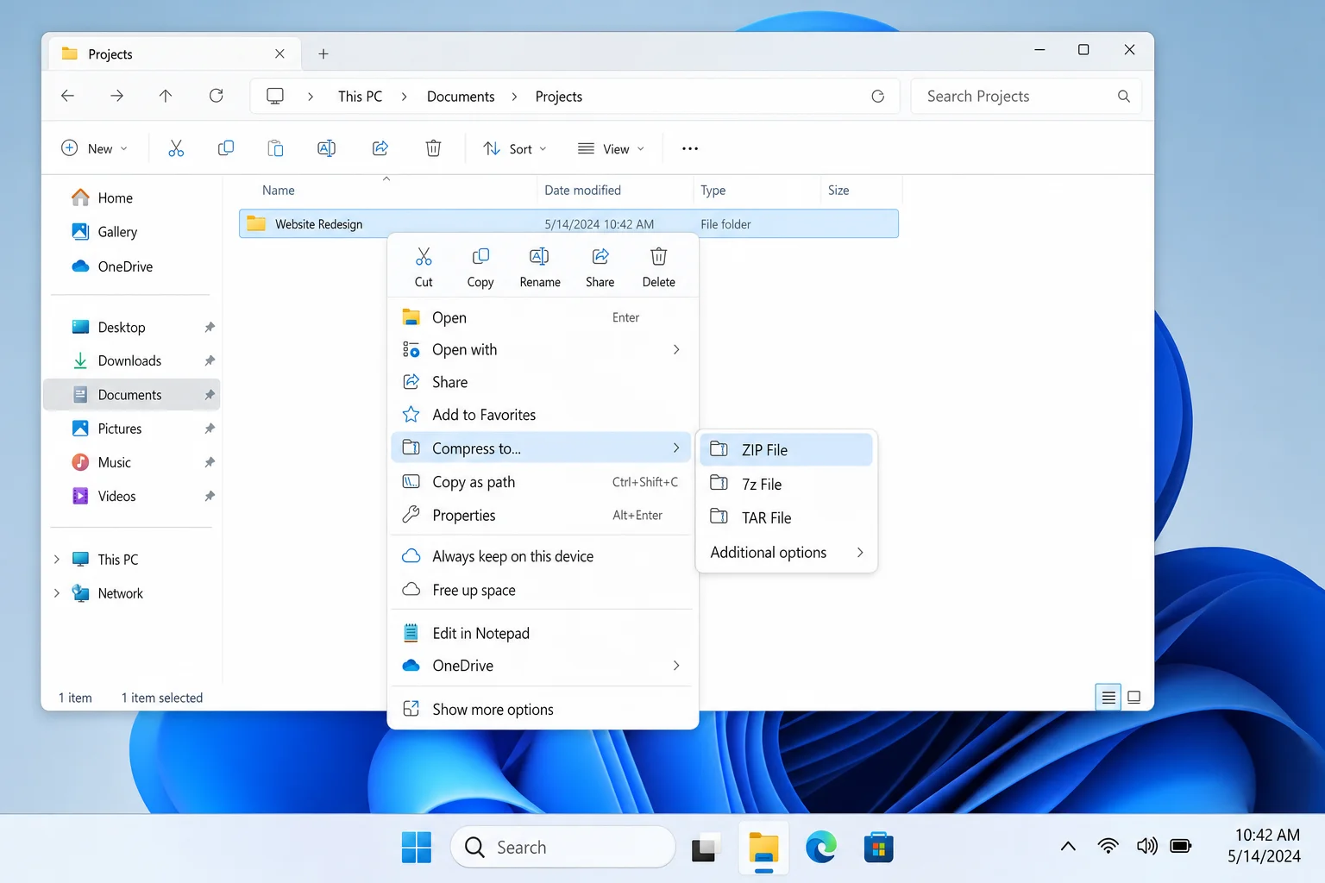The image size is (1325, 883).
Task: Expand the This PC tree node
Action: [57, 560]
